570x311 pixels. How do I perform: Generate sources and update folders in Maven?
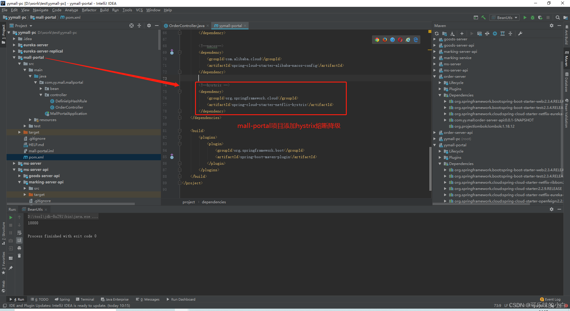(444, 34)
